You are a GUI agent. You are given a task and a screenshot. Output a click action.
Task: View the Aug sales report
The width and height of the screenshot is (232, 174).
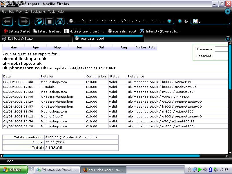coord(124,47)
